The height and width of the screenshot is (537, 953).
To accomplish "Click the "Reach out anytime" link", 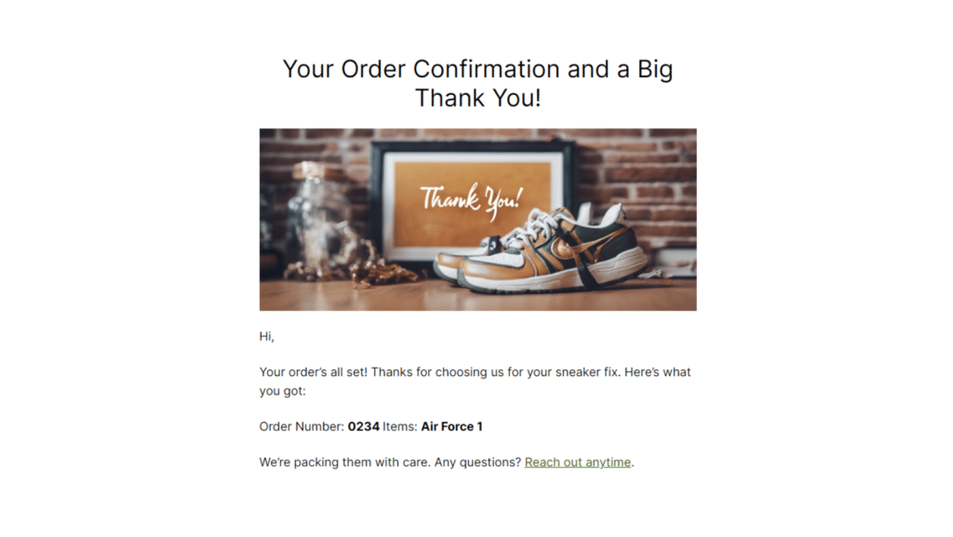I will point(577,463).
